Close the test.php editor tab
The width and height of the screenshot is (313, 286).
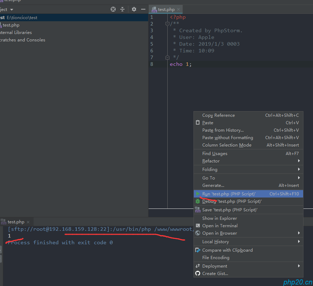pos(178,10)
